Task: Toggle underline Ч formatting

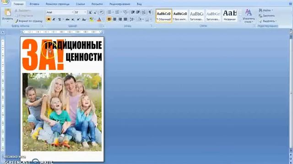Action: coord(60,19)
